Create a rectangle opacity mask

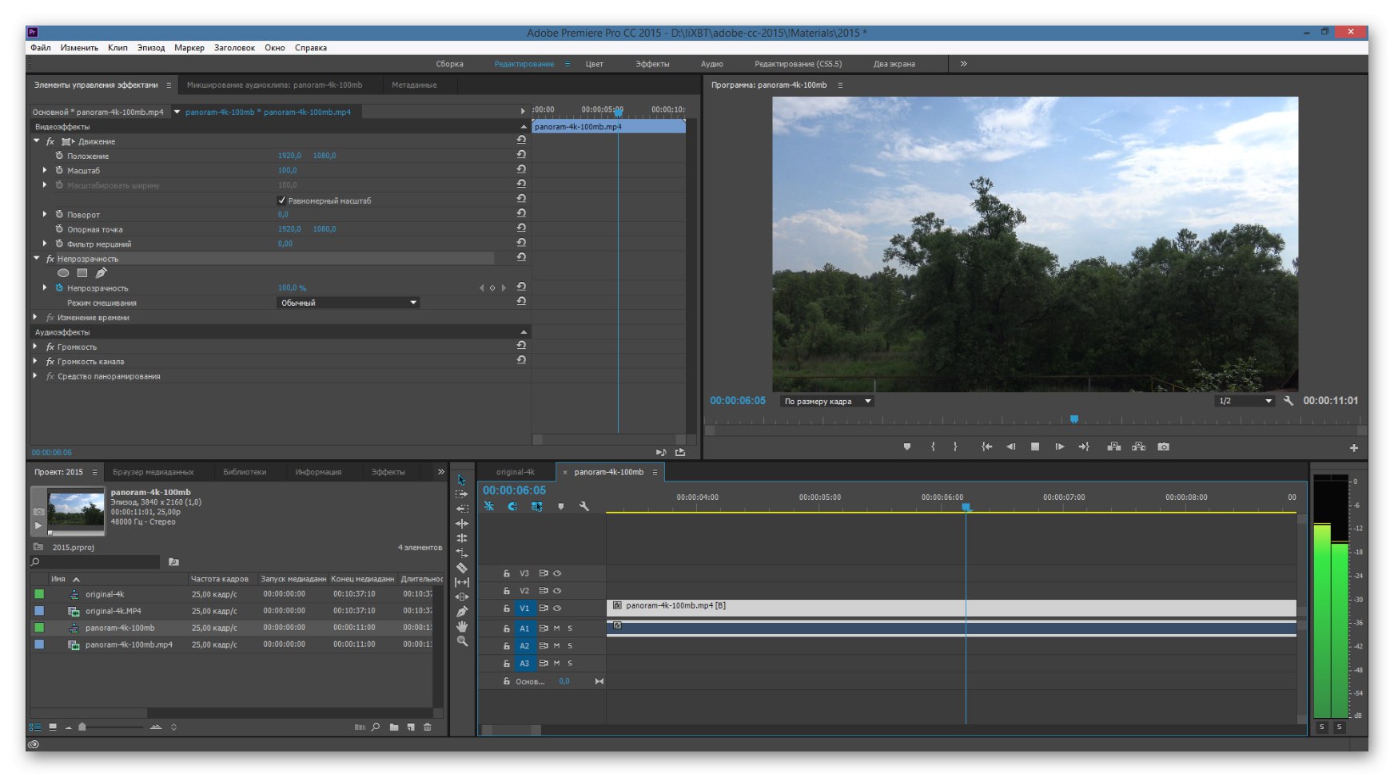pyautogui.click(x=82, y=273)
